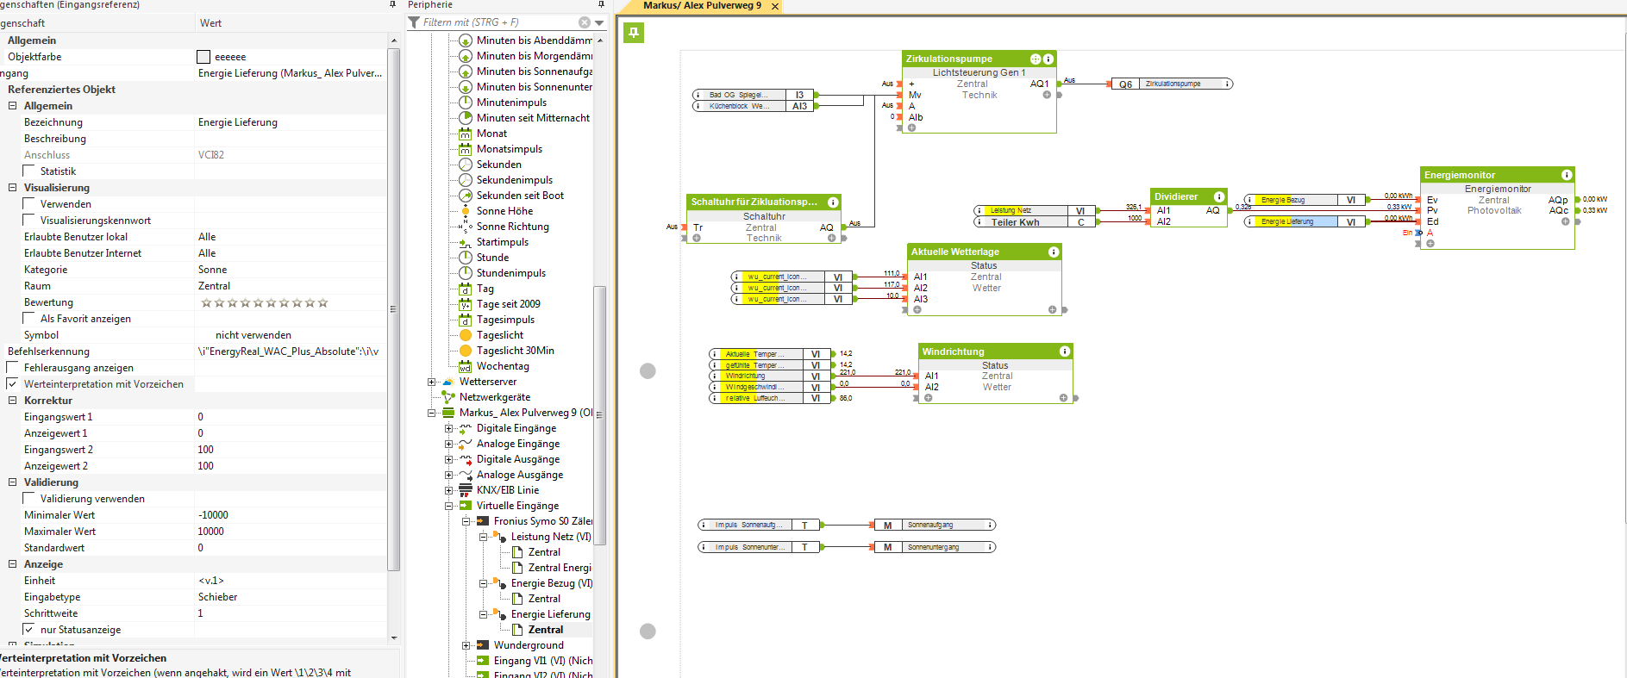Expand the KNX/EIB Linie tree node

[x=449, y=490]
